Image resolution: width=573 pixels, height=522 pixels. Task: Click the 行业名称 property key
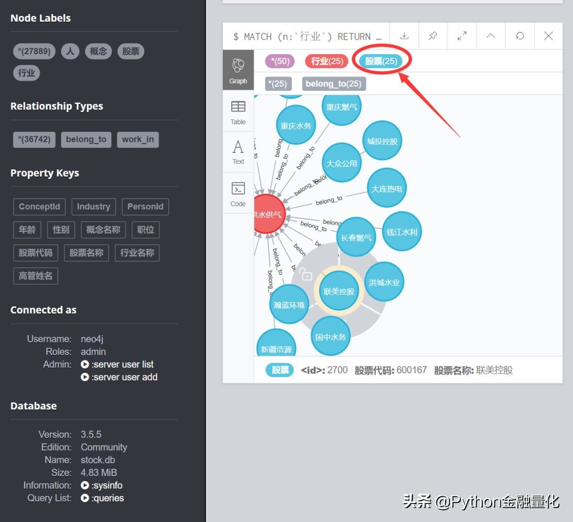point(137,253)
